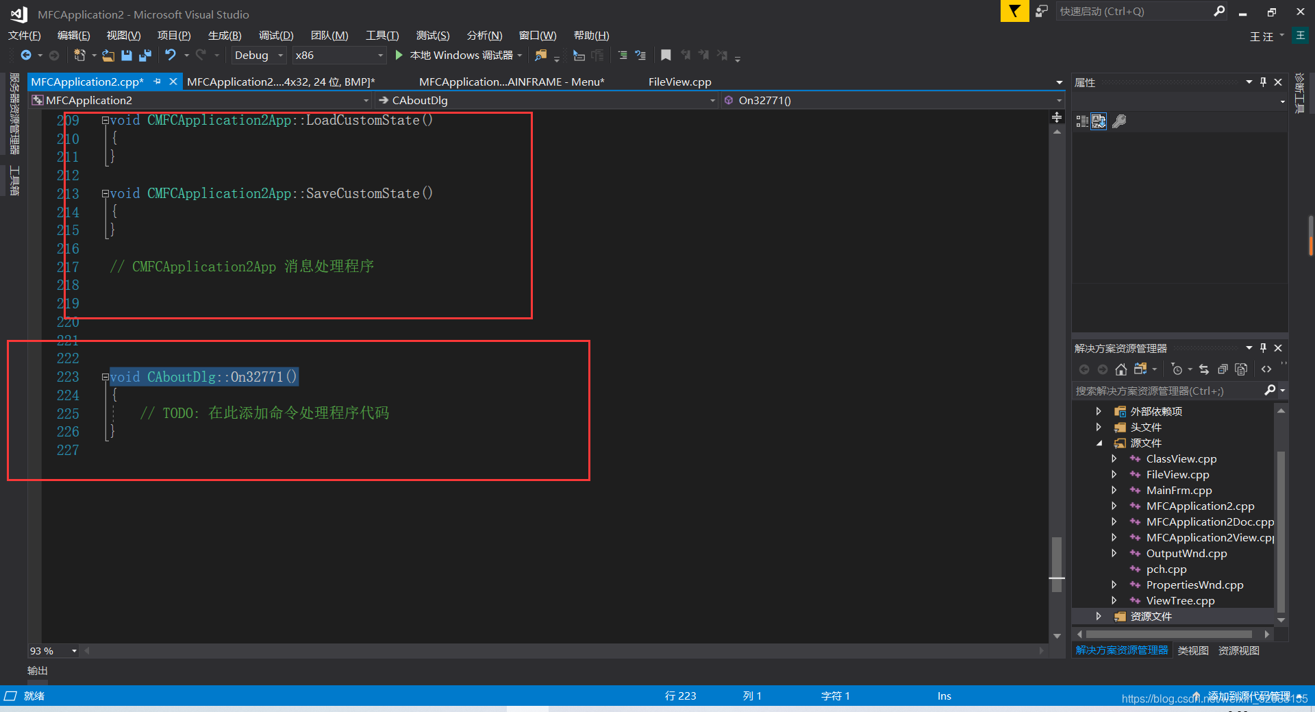Open the x86 platform dropdown
This screenshot has width=1315, height=712.
(x=339, y=55)
